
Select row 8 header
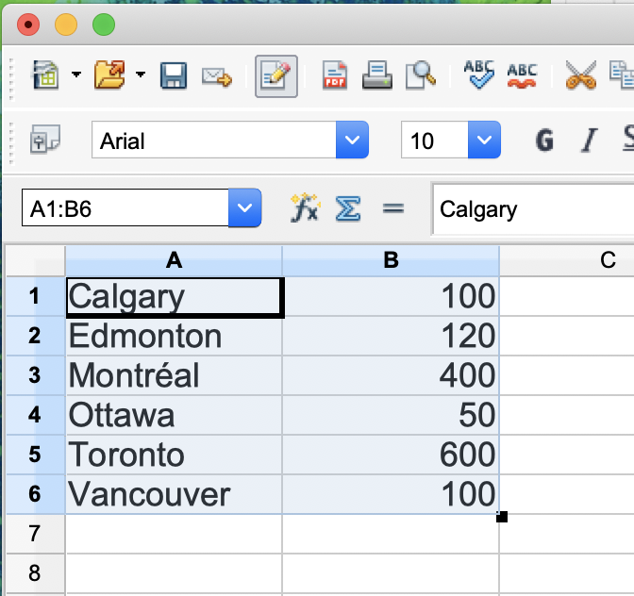(35, 573)
